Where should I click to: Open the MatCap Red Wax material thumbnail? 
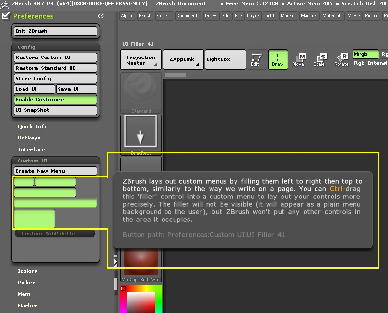click(x=141, y=265)
